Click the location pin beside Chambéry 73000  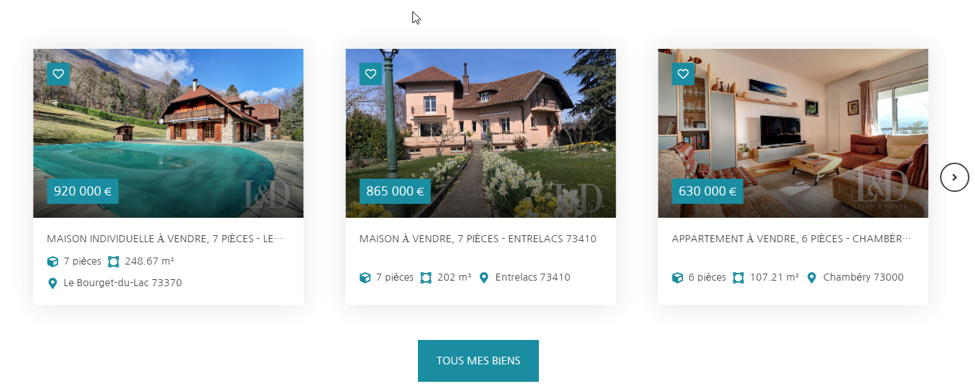(811, 278)
